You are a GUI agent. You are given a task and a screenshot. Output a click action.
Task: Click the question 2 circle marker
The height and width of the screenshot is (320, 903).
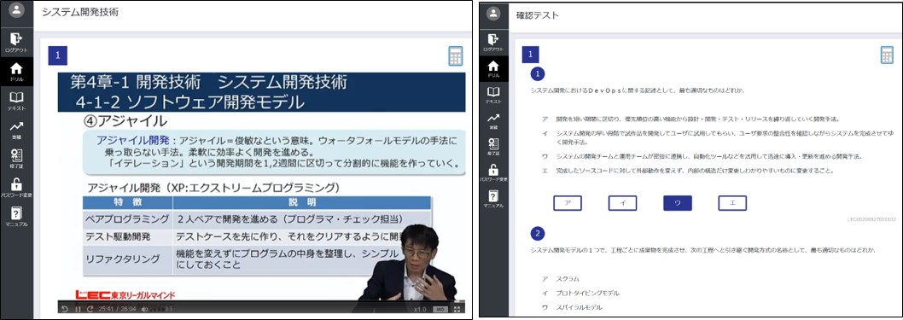pyautogui.click(x=537, y=234)
